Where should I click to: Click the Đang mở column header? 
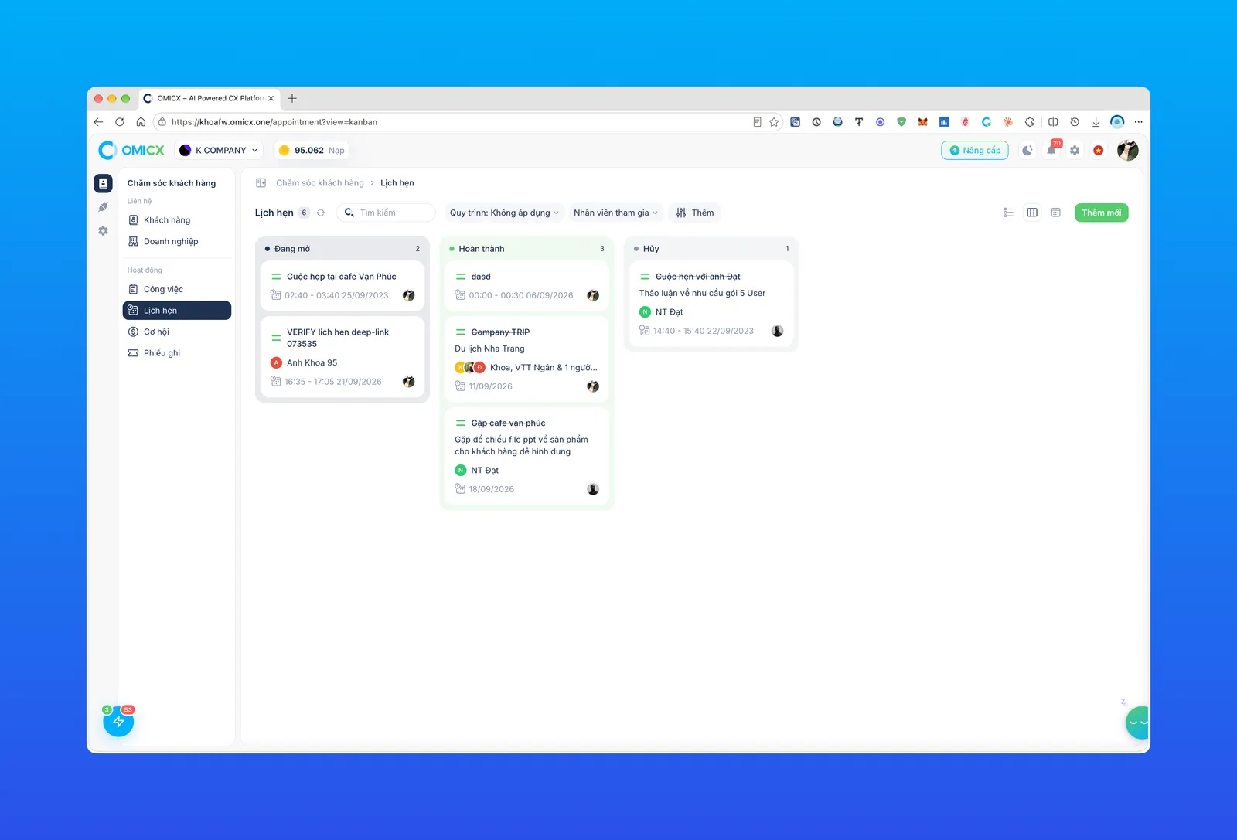(x=342, y=249)
